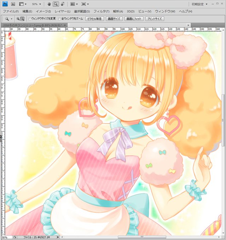Viewport: 226px width, 240px height.
Task: Choose the Zoom In mode icon
Action: point(18,19)
